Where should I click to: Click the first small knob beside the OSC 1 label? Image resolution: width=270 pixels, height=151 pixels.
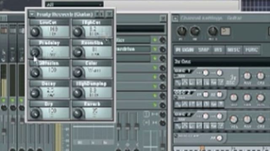coord(205,73)
